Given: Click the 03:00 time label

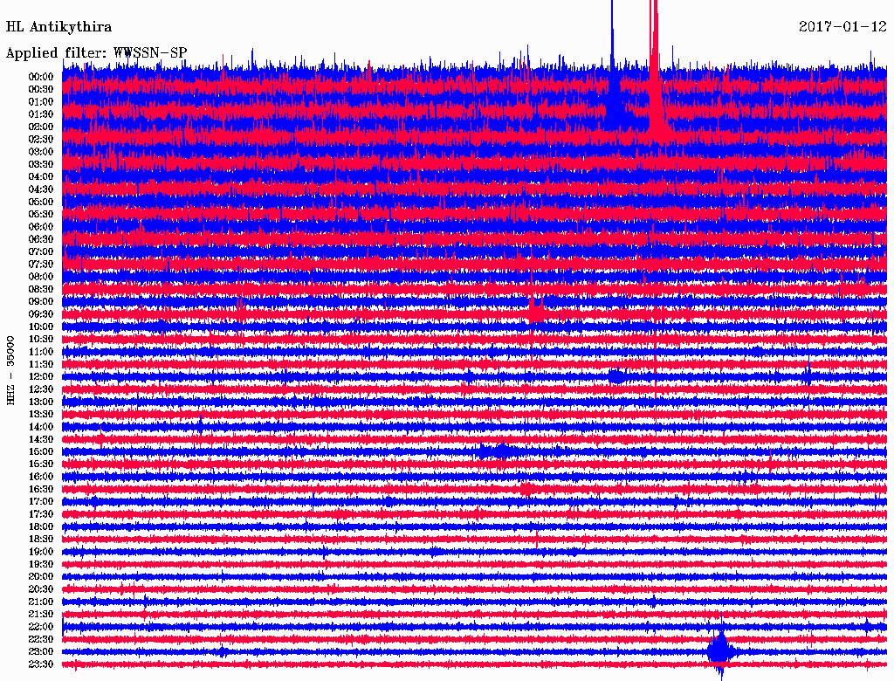Looking at the screenshot, I should [41, 152].
